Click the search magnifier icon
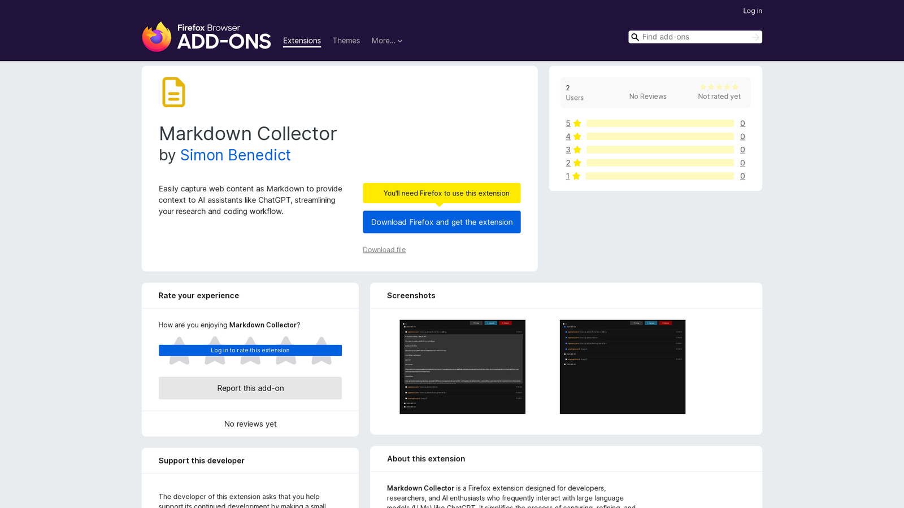904x508 pixels. [x=635, y=37]
